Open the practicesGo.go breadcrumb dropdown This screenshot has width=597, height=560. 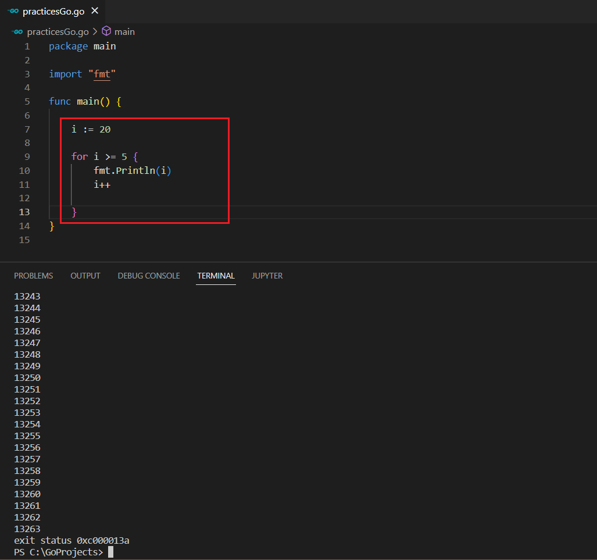58,31
